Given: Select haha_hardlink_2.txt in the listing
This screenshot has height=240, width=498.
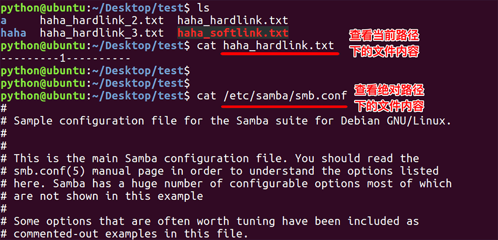Looking at the screenshot, I should point(102,21).
